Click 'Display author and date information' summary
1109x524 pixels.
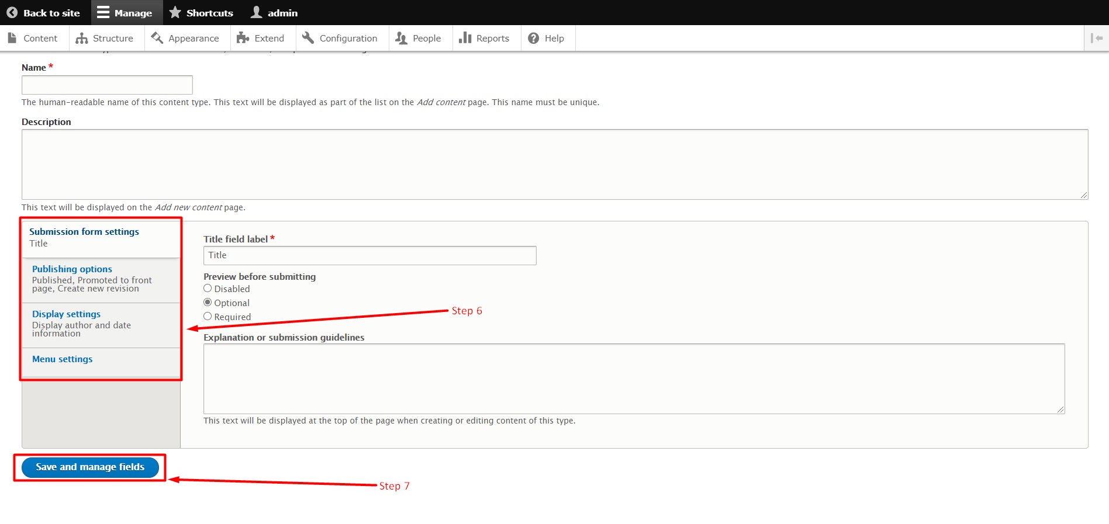coord(81,329)
